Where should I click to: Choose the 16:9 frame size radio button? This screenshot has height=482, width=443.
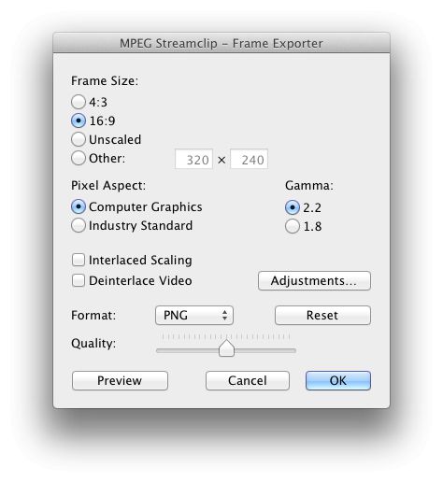[79, 120]
